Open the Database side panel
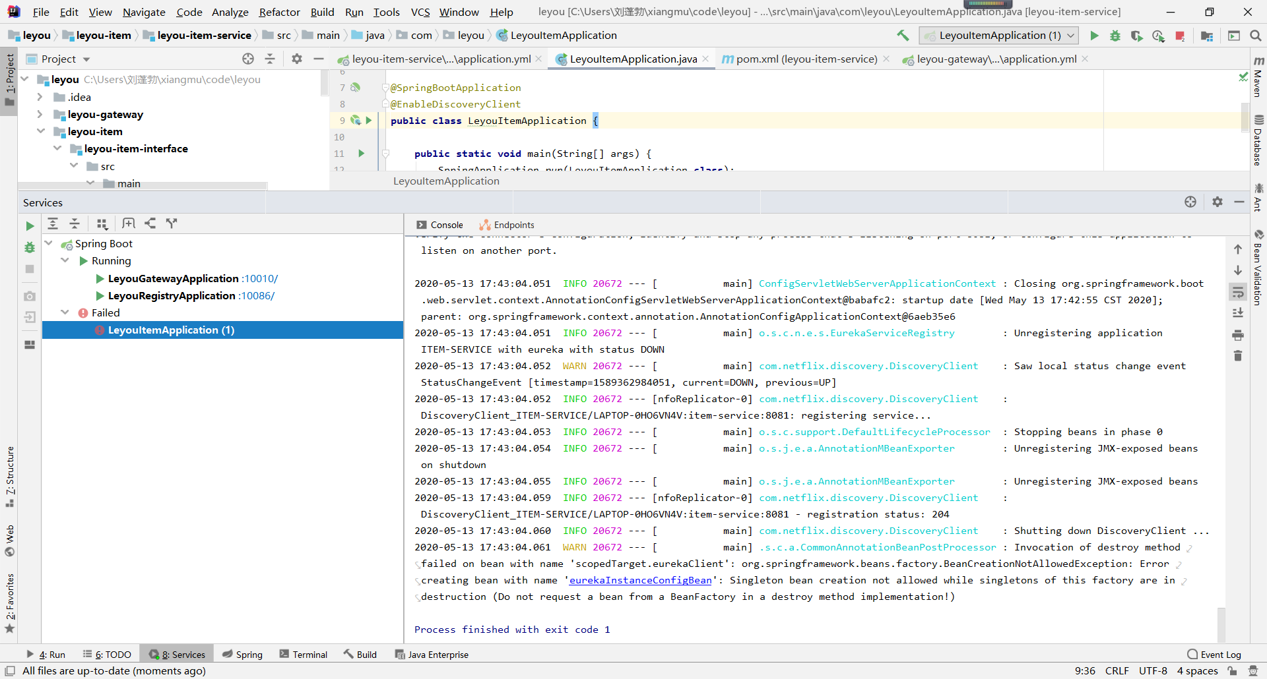This screenshot has height=679, width=1267. [x=1258, y=140]
